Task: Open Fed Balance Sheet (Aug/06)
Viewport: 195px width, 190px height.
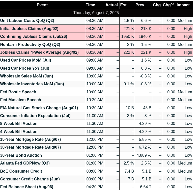Action: tap(26, 187)
